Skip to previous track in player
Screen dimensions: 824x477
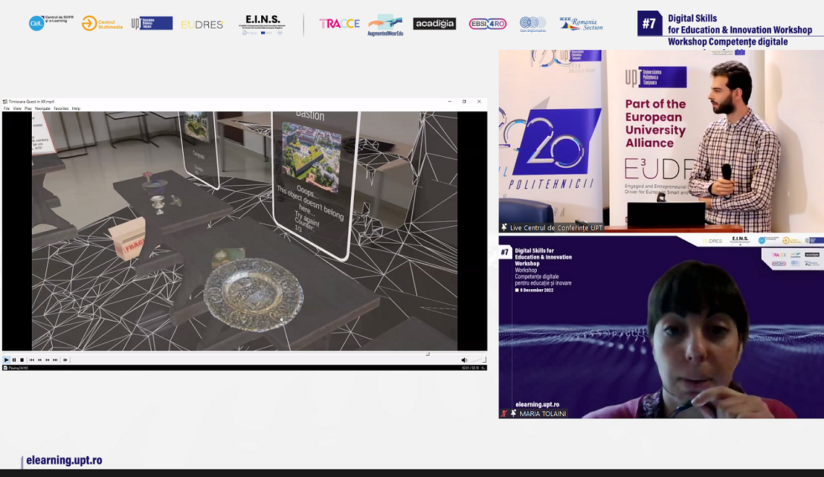(31, 360)
